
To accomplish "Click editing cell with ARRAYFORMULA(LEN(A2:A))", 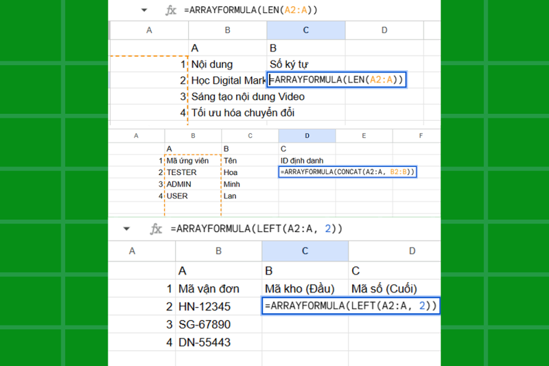I will (x=336, y=80).
